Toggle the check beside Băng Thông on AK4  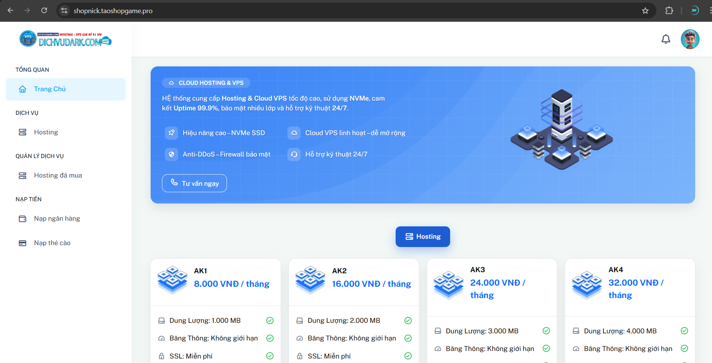point(685,348)
